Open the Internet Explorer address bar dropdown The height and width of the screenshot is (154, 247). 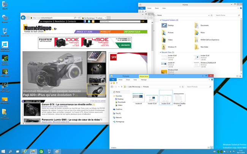click(x=77, y=18)
